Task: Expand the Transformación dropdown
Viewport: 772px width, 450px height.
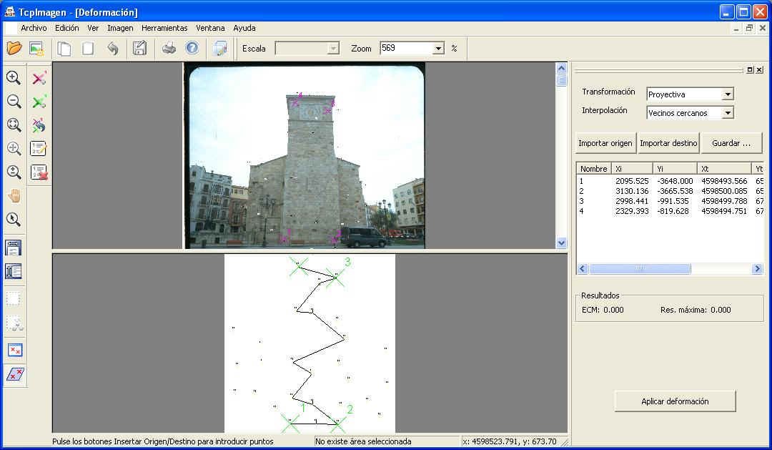Action: (727, 94)
